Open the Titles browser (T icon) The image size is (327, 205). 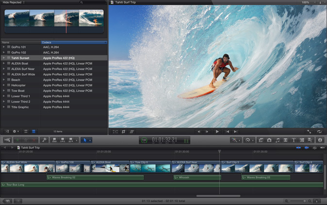294,140
